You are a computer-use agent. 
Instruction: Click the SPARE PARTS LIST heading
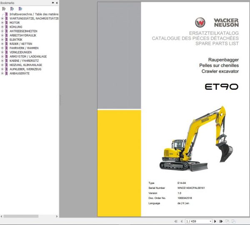point(217,43)
